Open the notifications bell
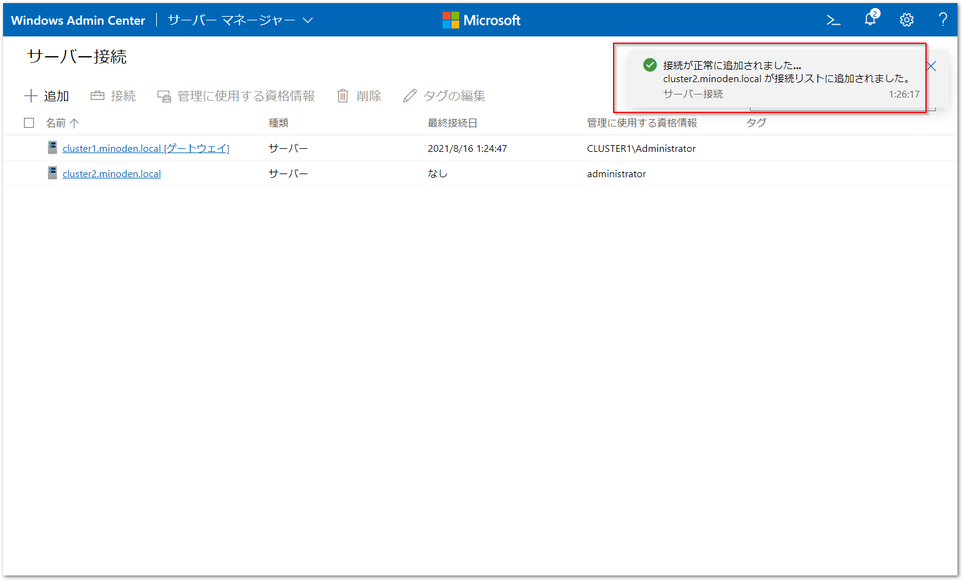 coord(871,19)
